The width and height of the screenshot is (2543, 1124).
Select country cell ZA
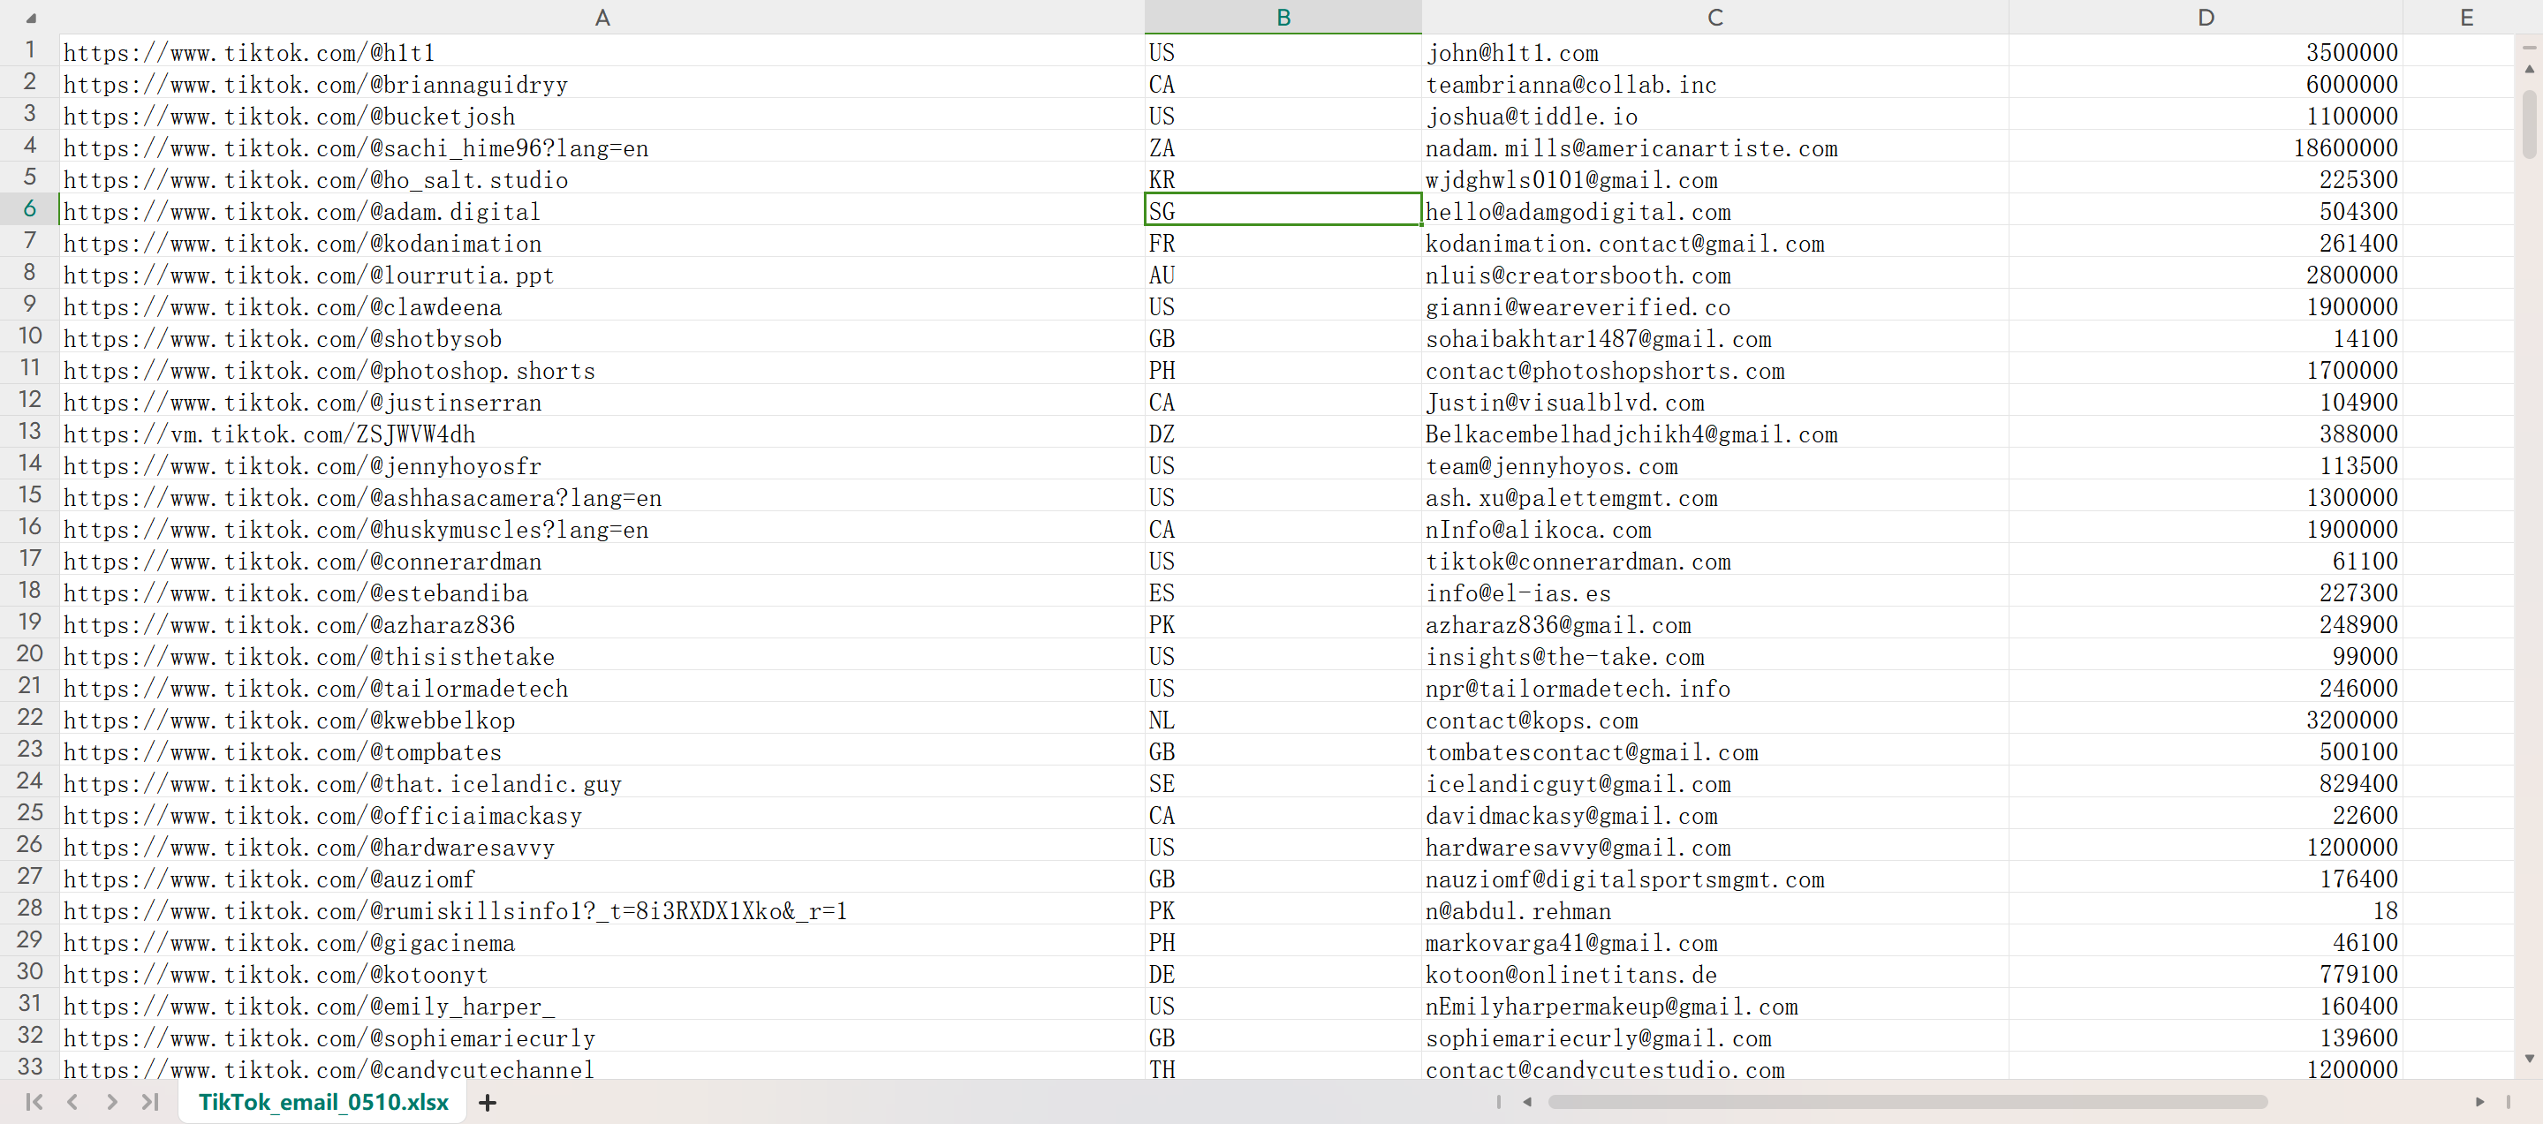[x=1283, y=147]
